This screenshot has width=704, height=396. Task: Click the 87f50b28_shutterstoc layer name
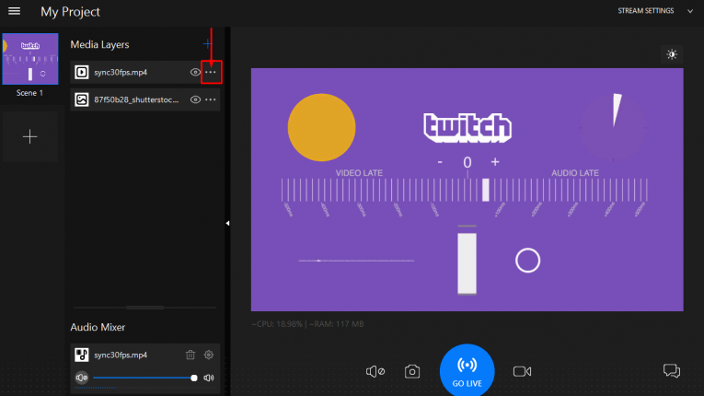point(136,99)
